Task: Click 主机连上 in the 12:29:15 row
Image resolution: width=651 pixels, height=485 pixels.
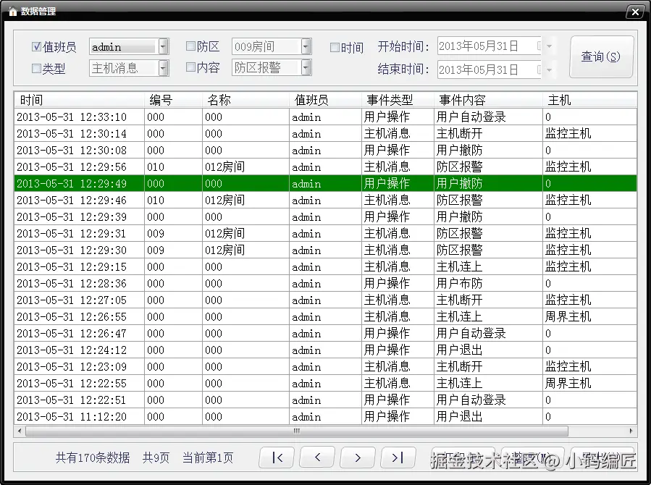Action: tap(459, 267)
